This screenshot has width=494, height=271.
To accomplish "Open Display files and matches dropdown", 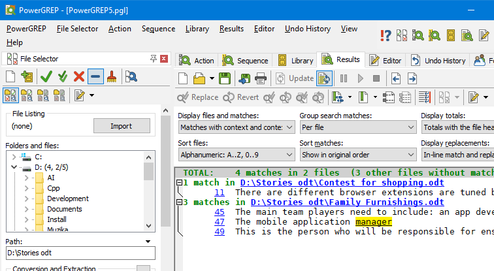I will point(237,127).
